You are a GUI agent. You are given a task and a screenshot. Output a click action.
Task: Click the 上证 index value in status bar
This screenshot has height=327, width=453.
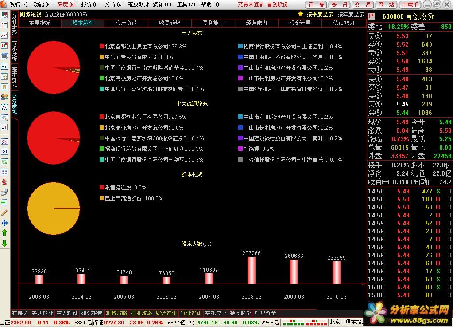tap(20, 323)
